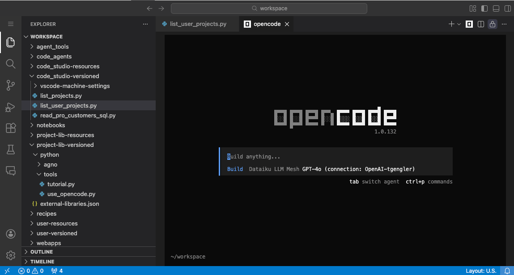Click the remote connection indicator in the status bar
Image resolution: width=514 pixels, height=275 pixels.
point(7,271)
